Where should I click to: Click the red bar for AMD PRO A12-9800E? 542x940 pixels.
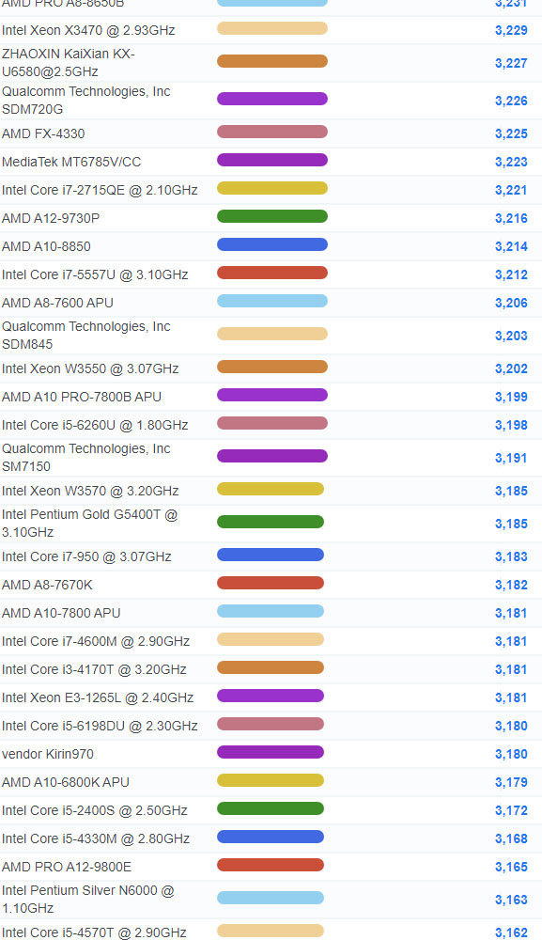coord(271,865)
